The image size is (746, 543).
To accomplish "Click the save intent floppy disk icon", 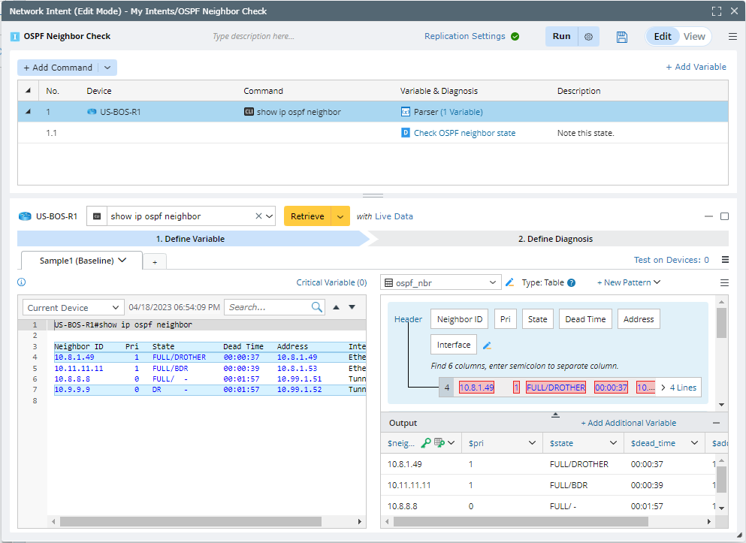I will pyautogui.click(x=621, y=37).
